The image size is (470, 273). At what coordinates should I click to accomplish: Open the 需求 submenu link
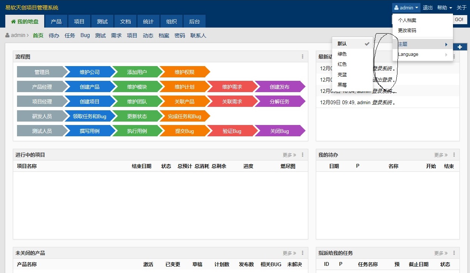116,35
